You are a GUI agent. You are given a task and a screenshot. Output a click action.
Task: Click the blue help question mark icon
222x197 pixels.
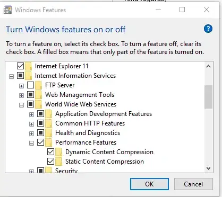coord(208,29)
